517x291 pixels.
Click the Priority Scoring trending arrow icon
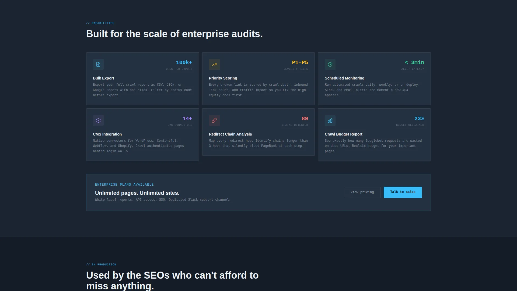pos(214,64)
